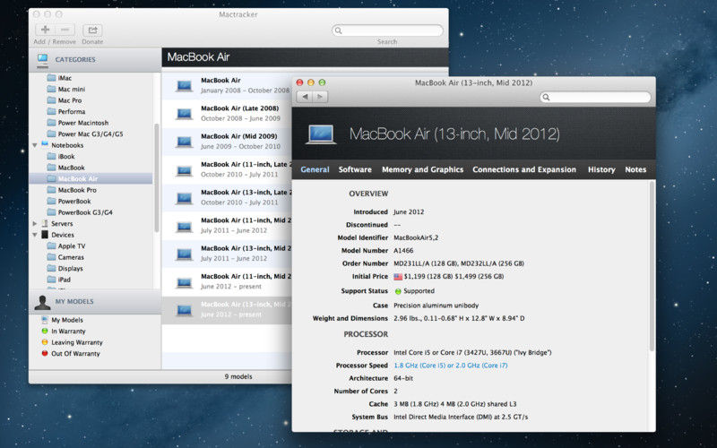Click laptop icon of 13-inch Late 2010 row
This screenshot has width=717, height=448.
[185, 198]
